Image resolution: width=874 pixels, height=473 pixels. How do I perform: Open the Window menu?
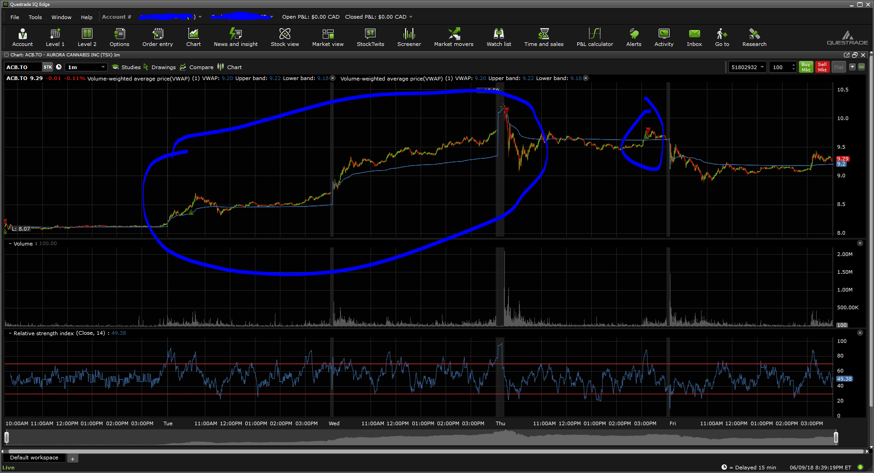tap(61, 17)
